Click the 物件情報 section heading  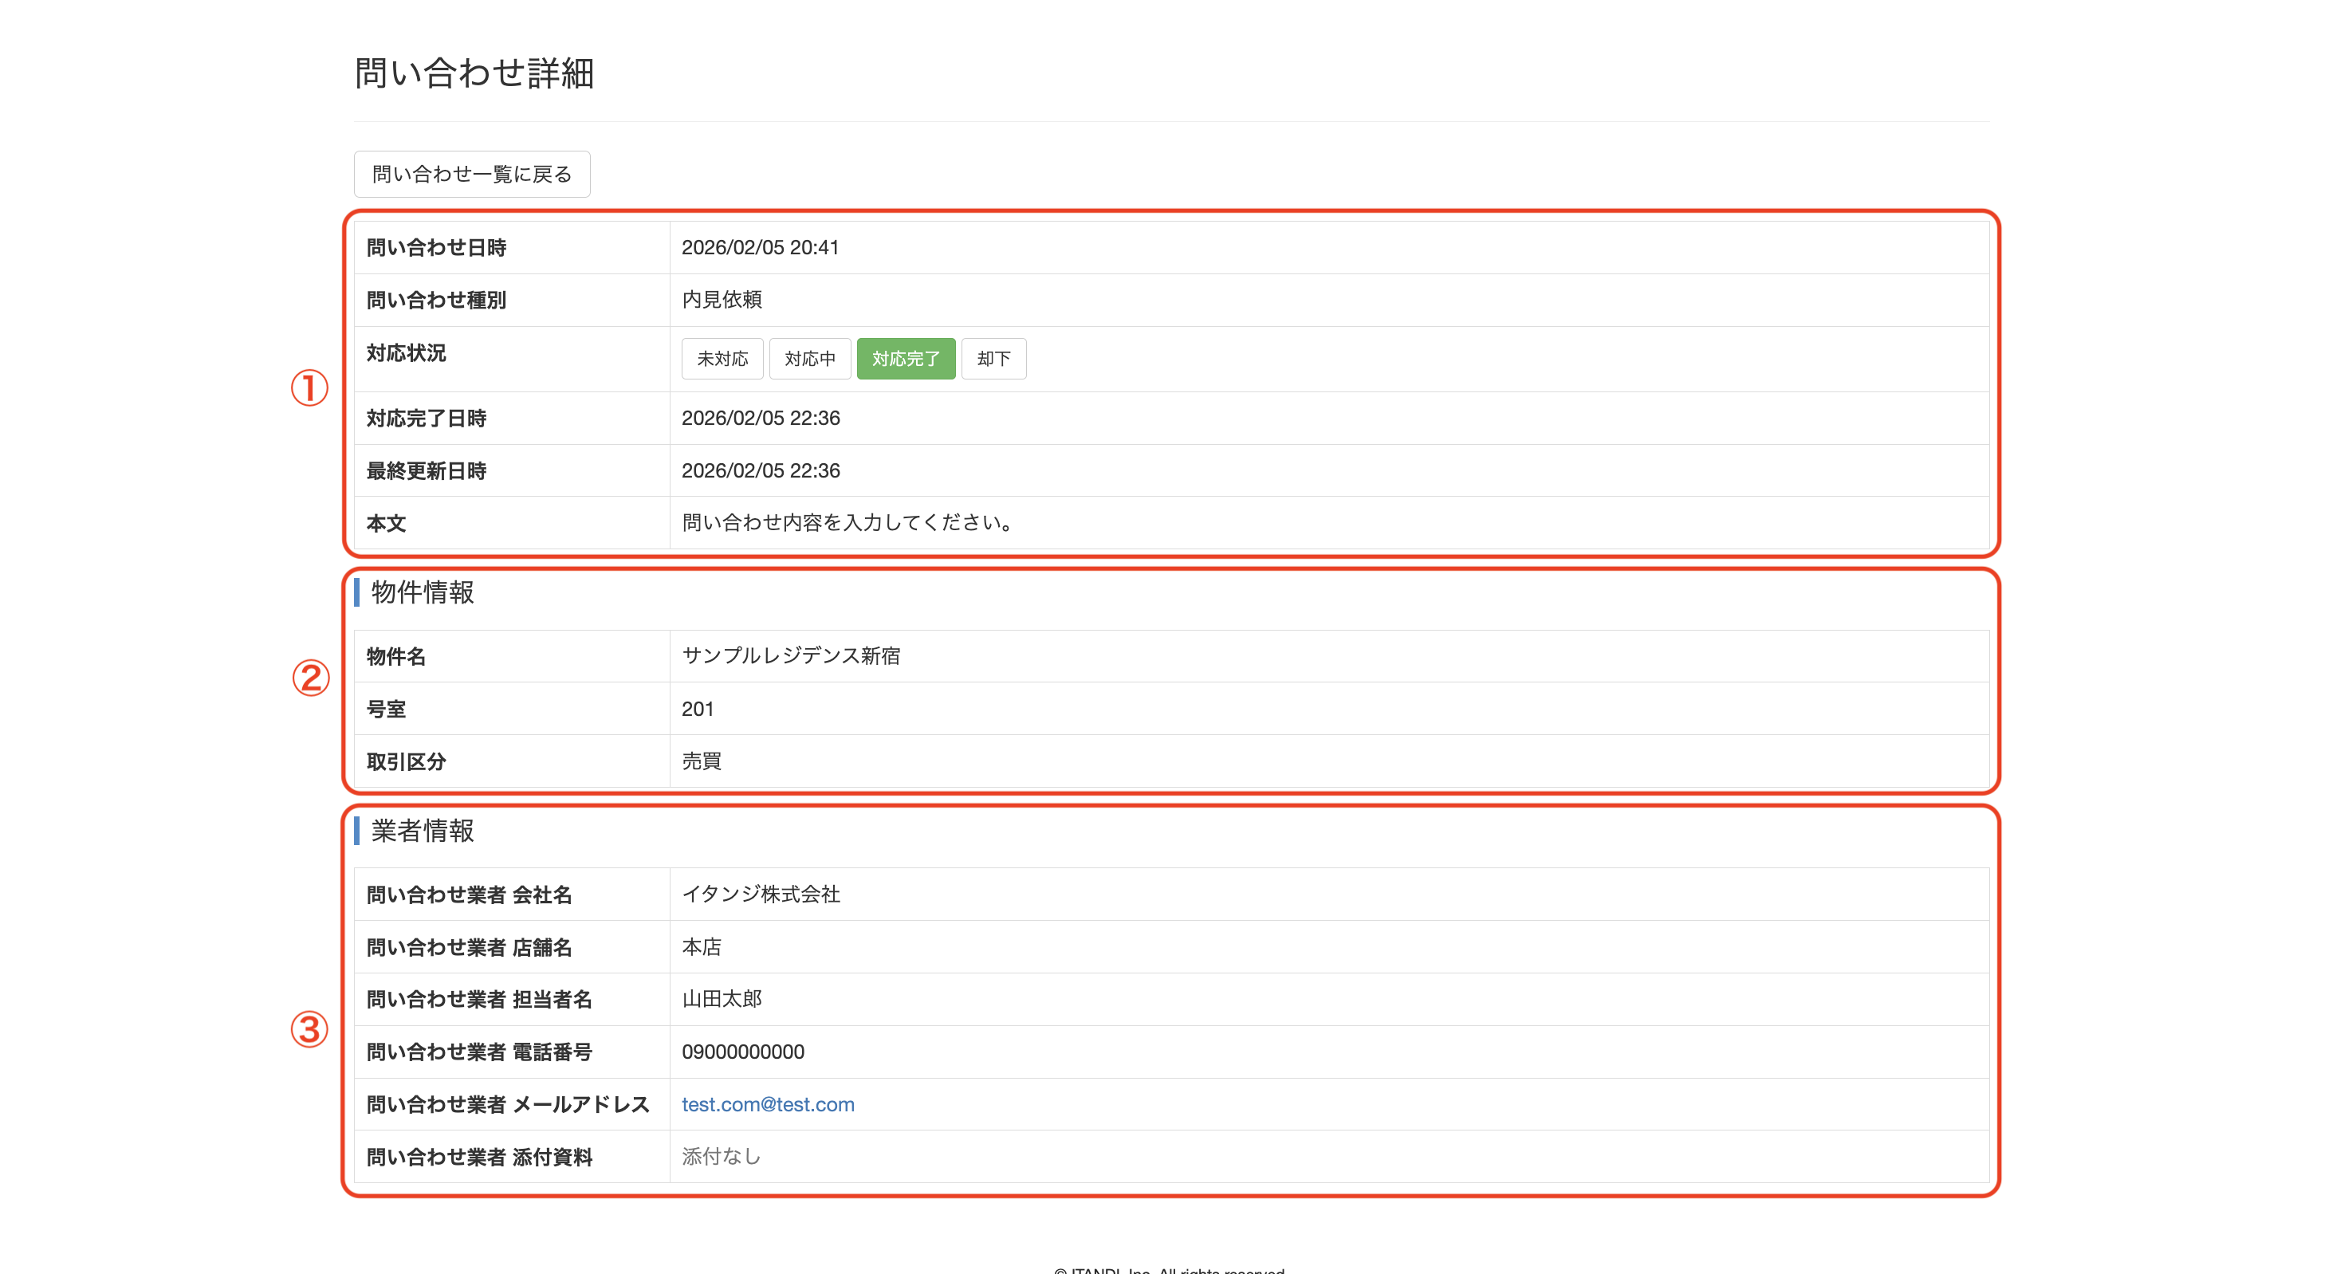[x=423, y=592]
